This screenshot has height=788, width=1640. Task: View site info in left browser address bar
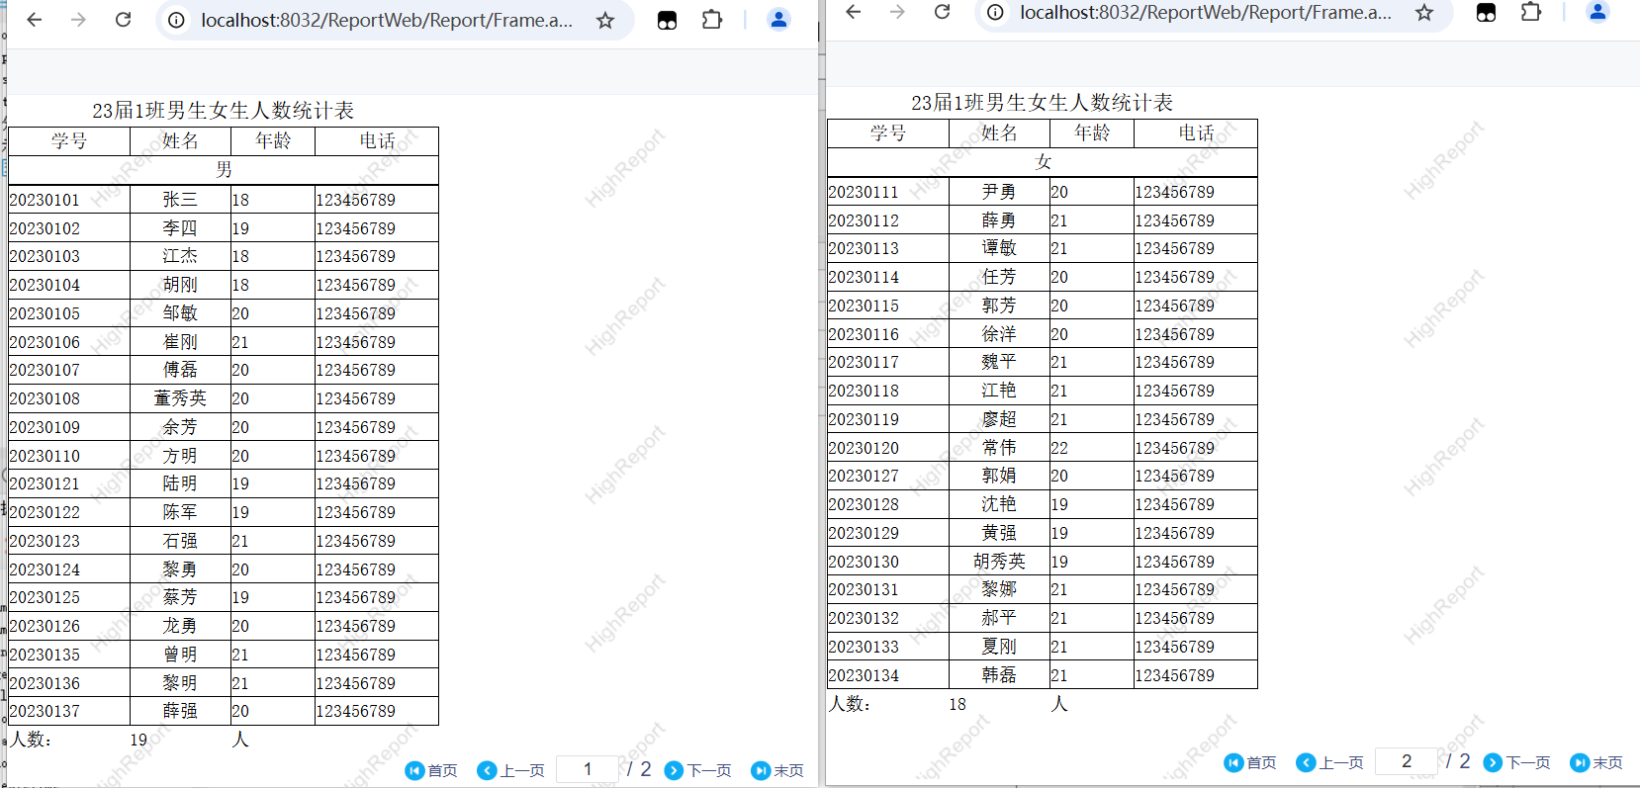click(x=176, y=20)
